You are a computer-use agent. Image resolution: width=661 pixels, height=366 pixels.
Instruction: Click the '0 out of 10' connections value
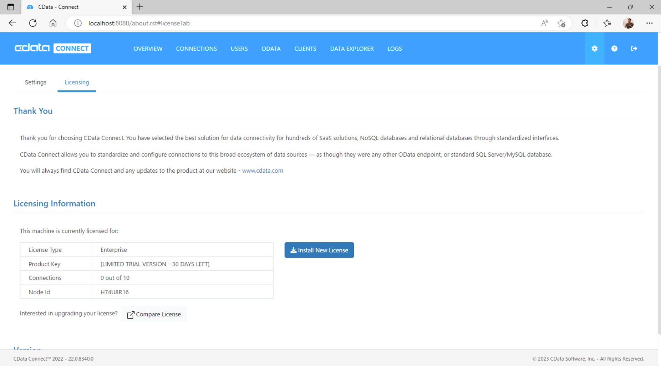(x=115, y=278)
